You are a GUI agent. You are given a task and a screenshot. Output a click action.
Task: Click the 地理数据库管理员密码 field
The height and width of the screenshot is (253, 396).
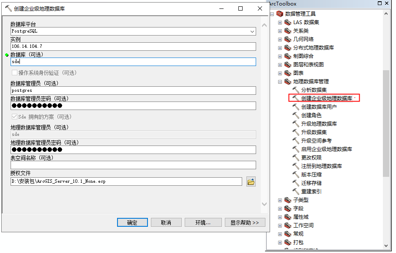tap(133, 150)
